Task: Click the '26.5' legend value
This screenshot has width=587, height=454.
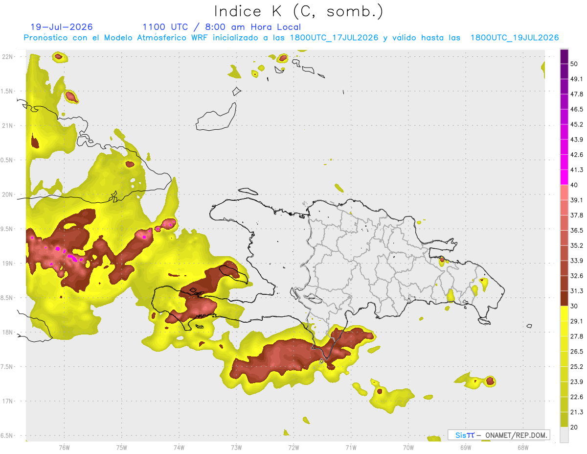Action: point(577,352)
